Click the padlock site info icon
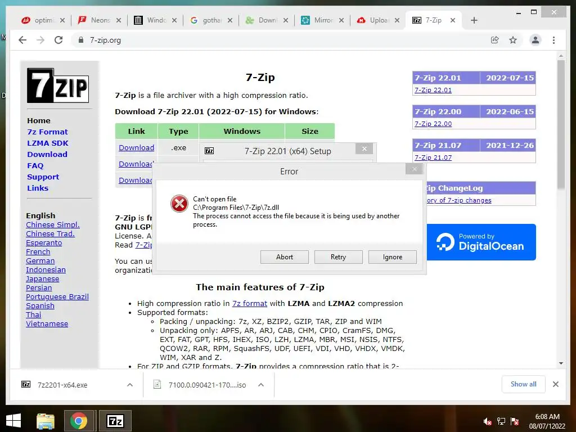The width and height of the screenshot is (576, 432). (x=81, y=40)
